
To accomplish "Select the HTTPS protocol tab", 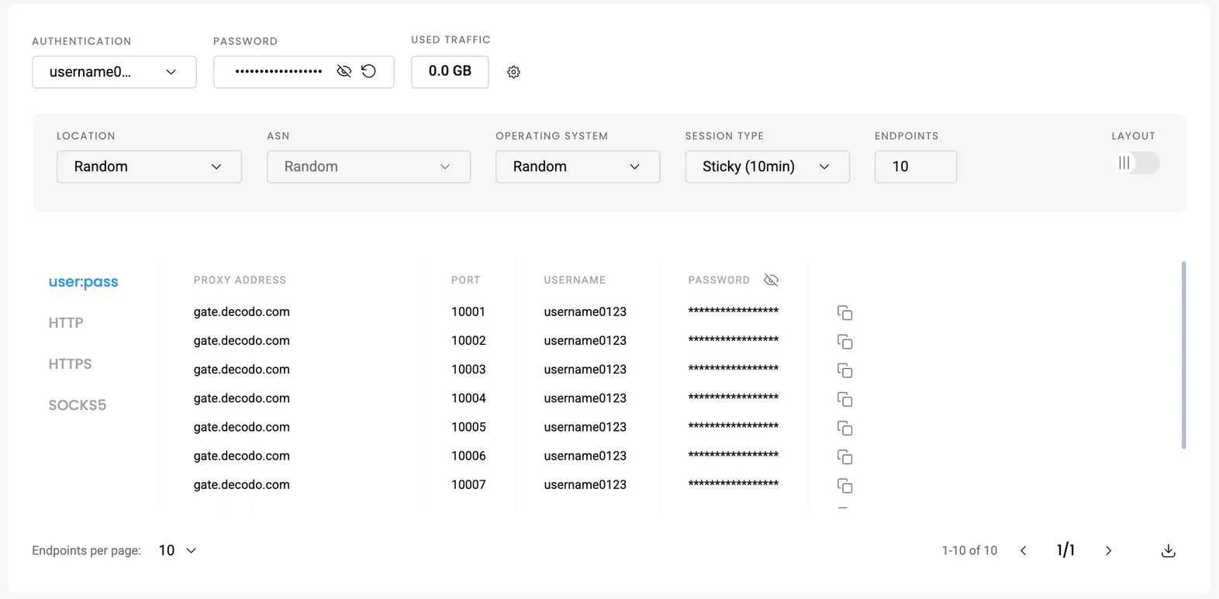I will tap(70, 364).
